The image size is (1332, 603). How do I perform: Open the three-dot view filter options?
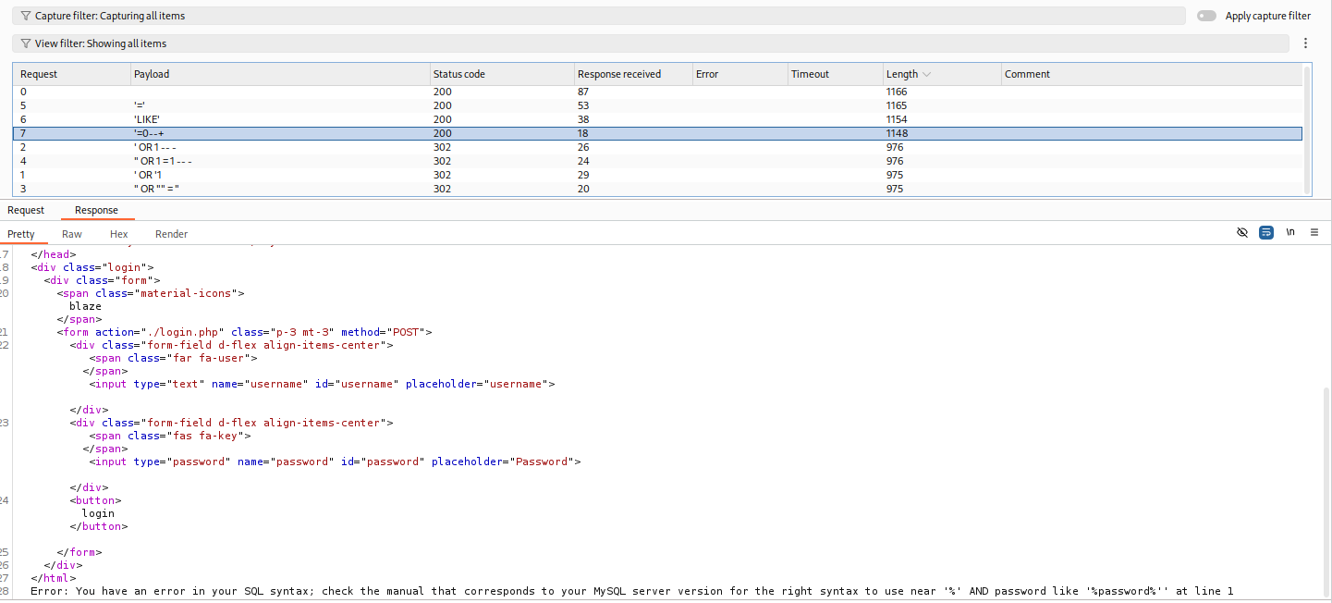pos(1305,43)
